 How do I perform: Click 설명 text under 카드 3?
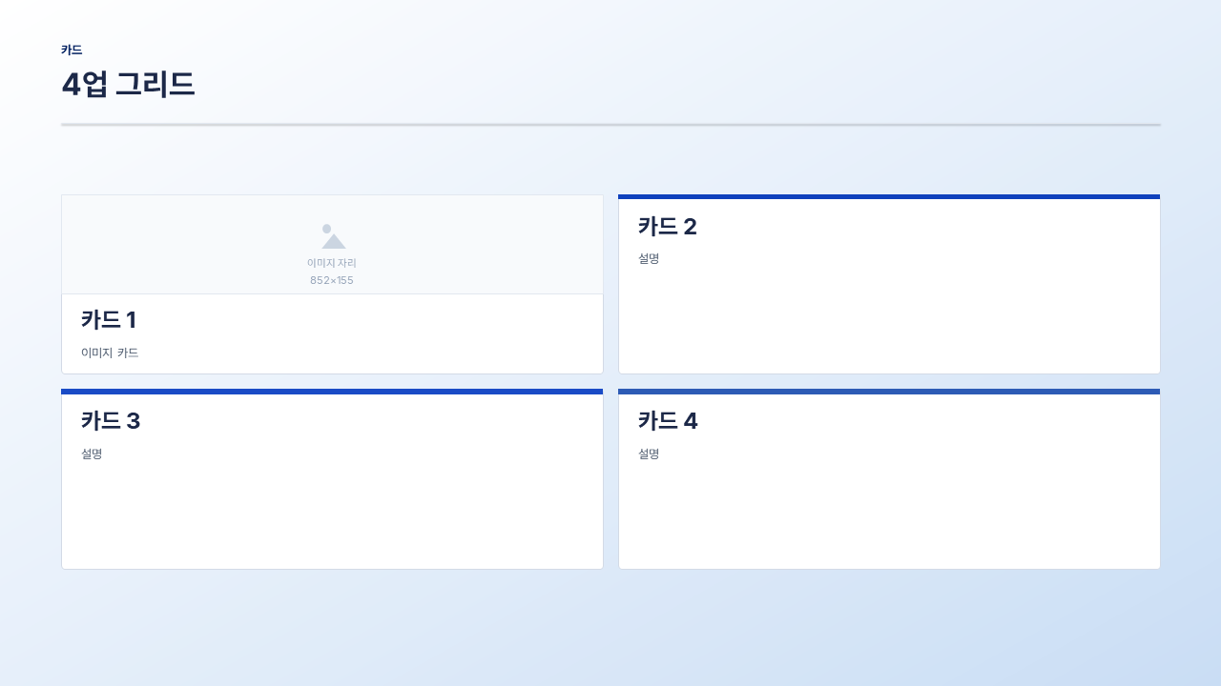tap(92, 454)
